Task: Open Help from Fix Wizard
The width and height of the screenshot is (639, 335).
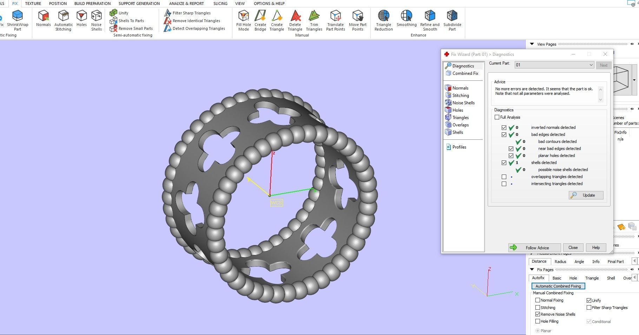Action: pyautogui.click(x=596, y=248)
